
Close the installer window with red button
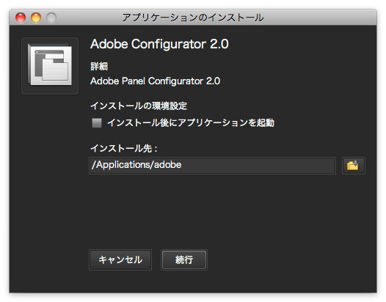click(21, 18)
